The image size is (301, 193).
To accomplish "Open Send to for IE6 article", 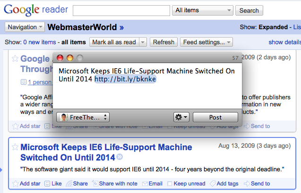I will 257,184.
